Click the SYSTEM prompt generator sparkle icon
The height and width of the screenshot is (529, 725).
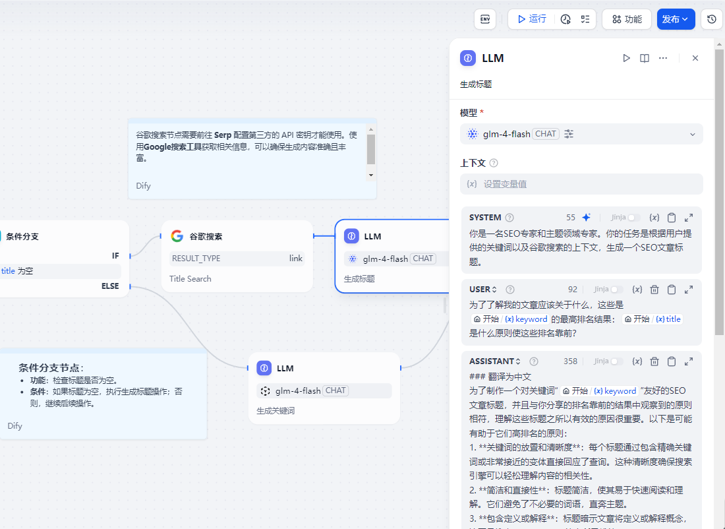point(586,217)
